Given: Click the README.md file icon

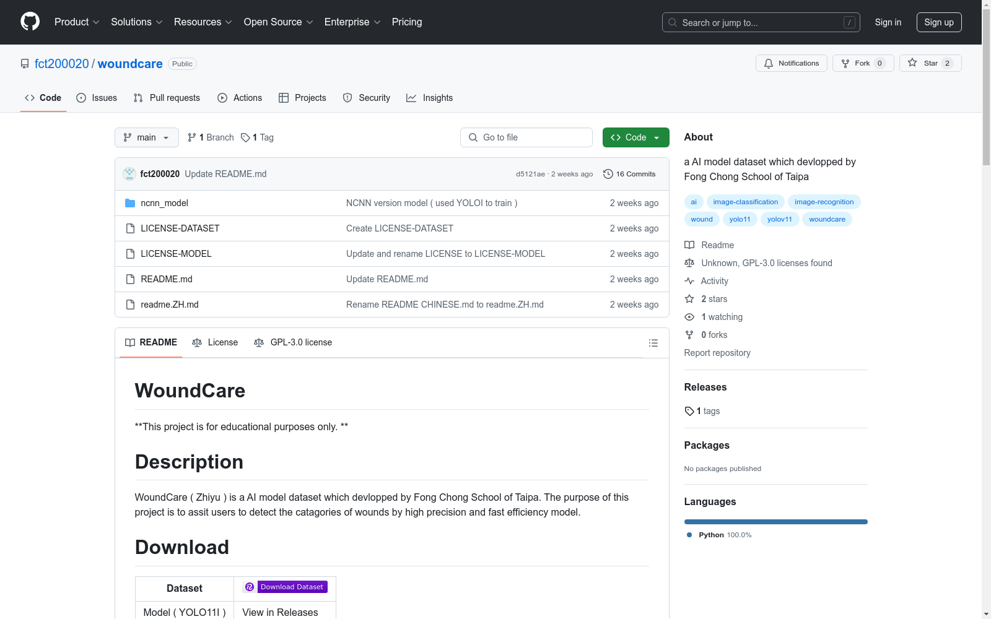Looking at the screenshot, I should click(x=130, y=279).
